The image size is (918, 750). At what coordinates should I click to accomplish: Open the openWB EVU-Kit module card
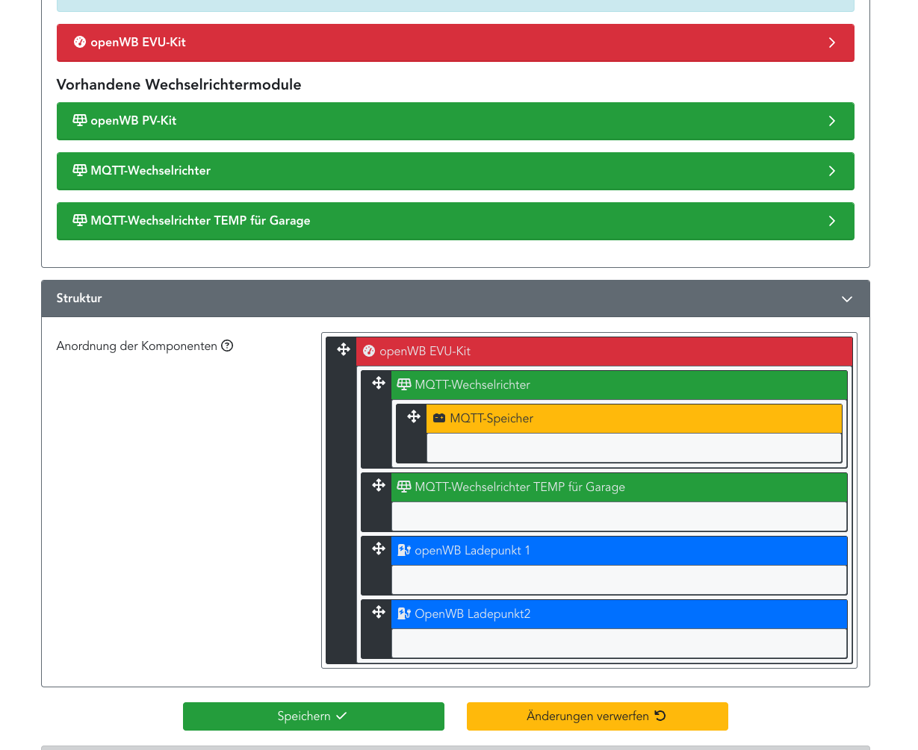pos(456,43)
